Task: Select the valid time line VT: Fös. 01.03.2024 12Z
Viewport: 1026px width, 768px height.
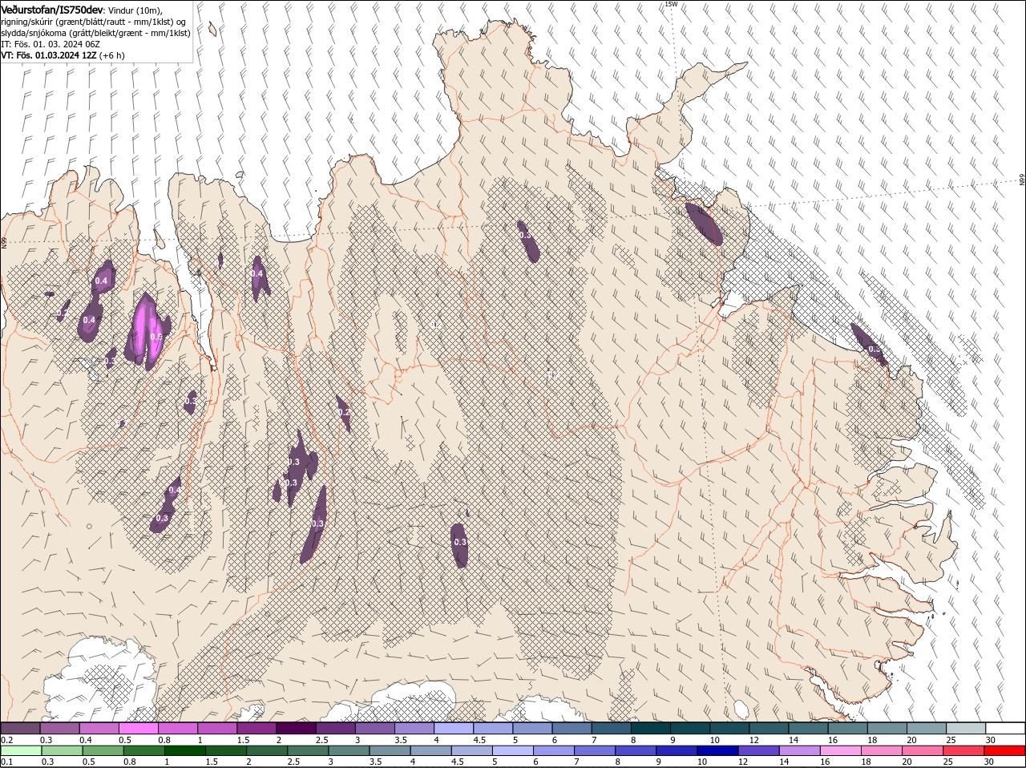Action: (49, 55)
